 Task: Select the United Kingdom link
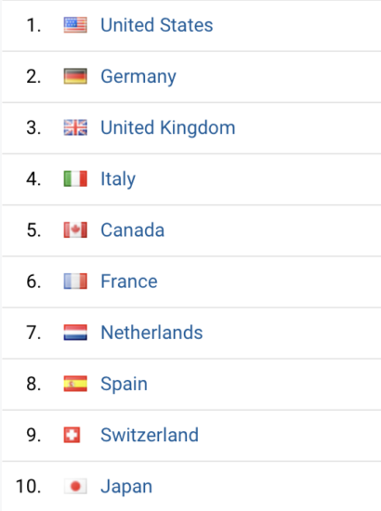tap(168, 127)
